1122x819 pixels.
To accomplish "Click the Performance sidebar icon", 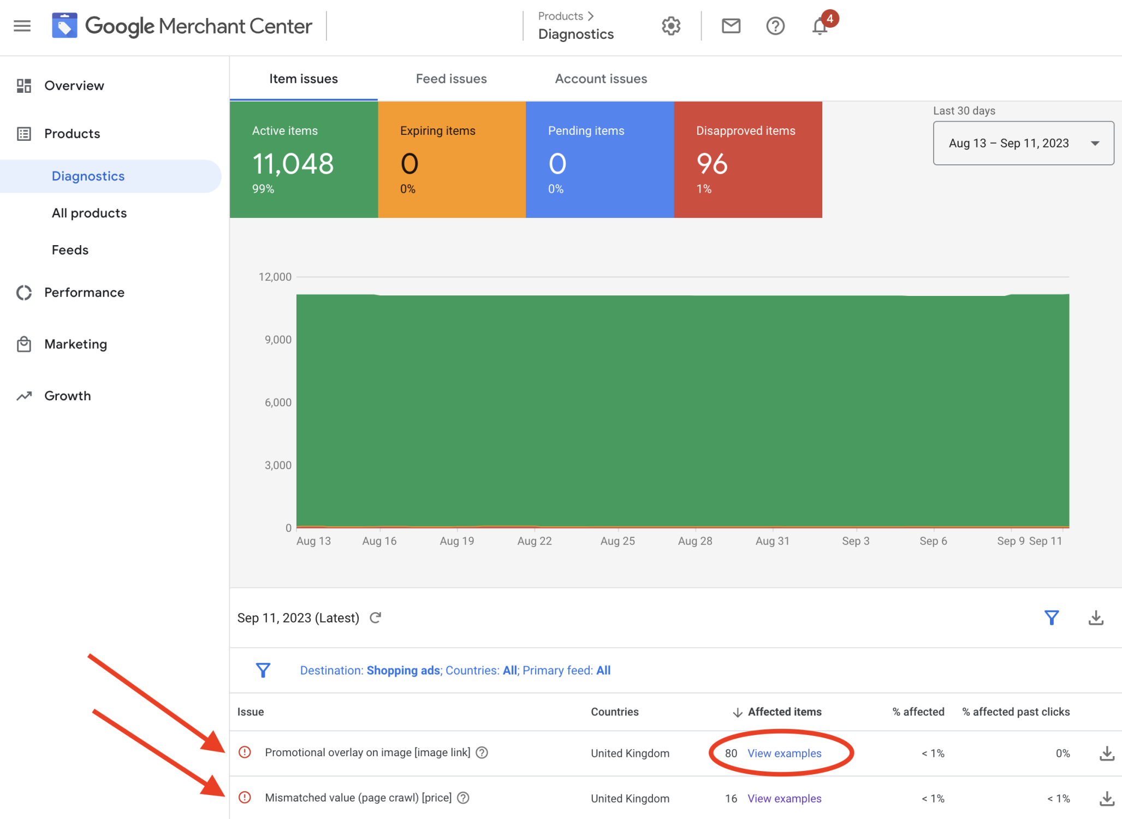I will 24,293.
